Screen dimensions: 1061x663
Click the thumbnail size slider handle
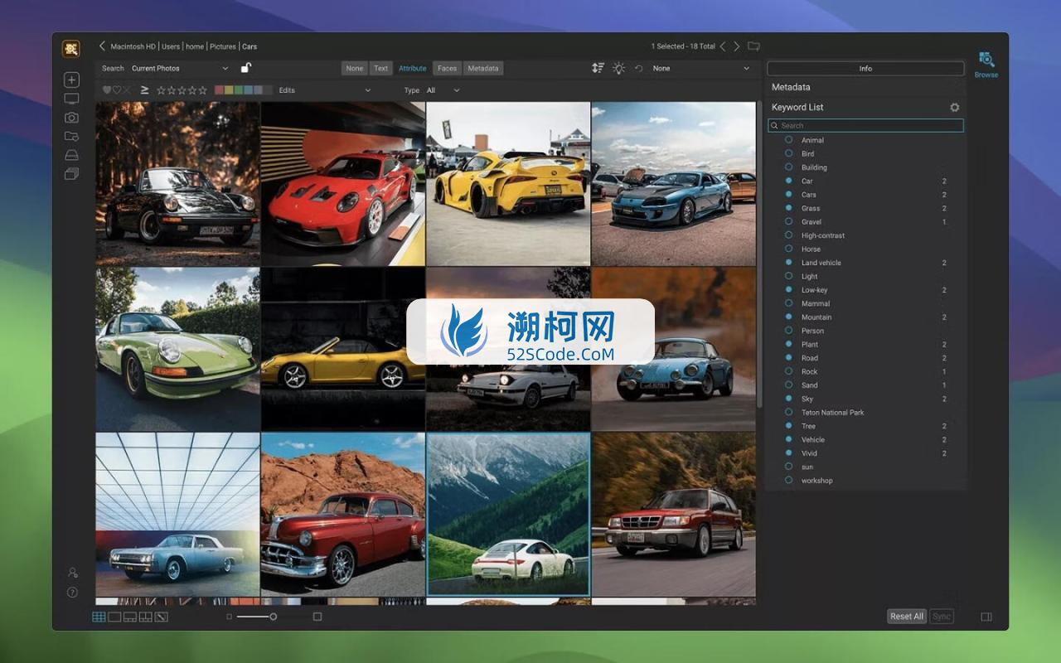tap(273, 617)
